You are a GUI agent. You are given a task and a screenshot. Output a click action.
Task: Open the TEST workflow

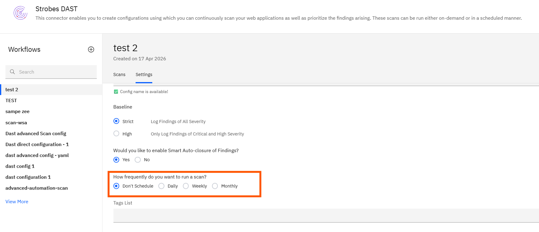coord(11,101)
